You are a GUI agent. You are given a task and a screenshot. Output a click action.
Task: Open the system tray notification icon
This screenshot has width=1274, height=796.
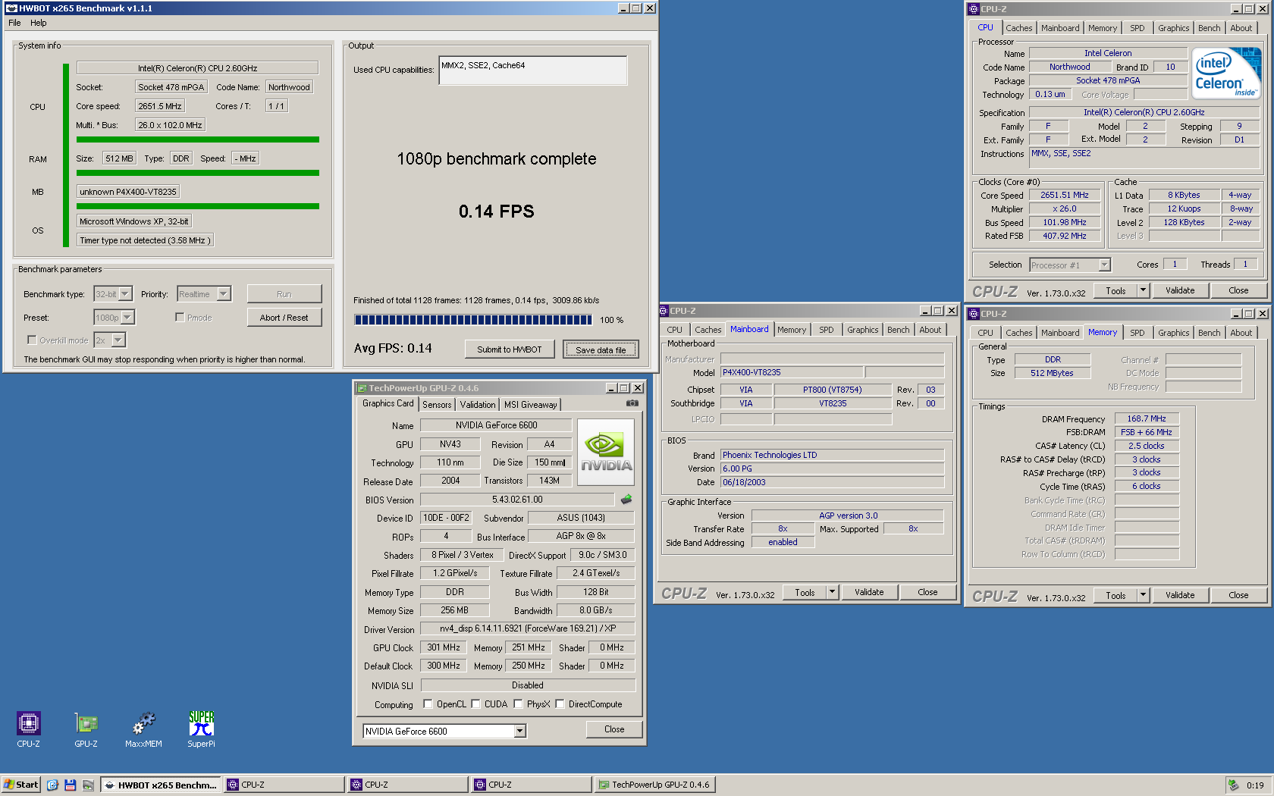[x=1233, y=785]
